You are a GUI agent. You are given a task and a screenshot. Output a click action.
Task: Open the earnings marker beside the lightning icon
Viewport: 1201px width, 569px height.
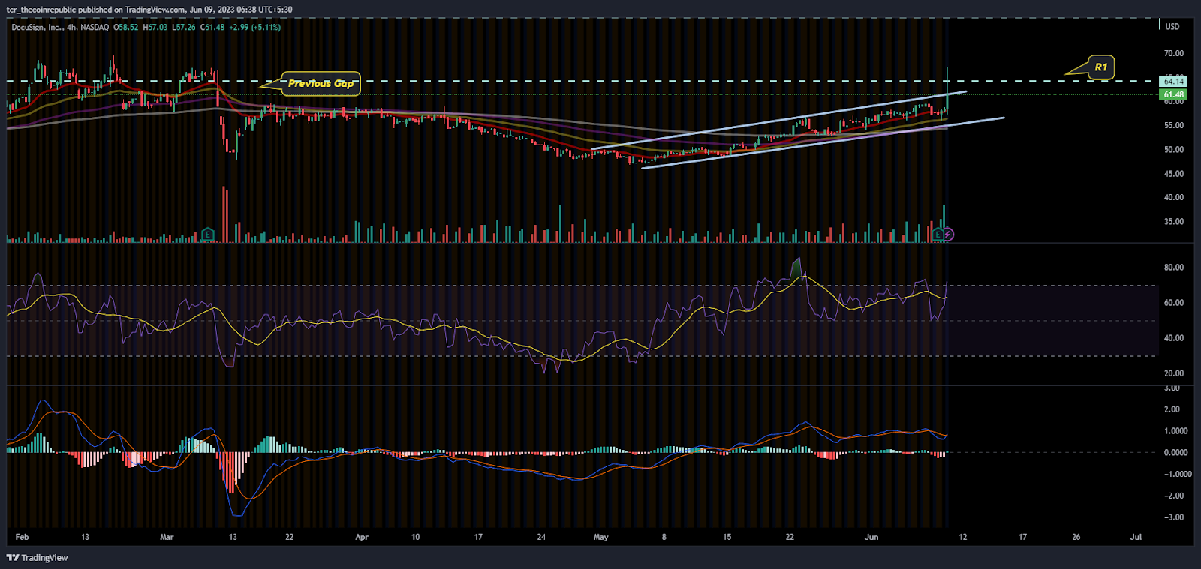(x=938, y=235)
